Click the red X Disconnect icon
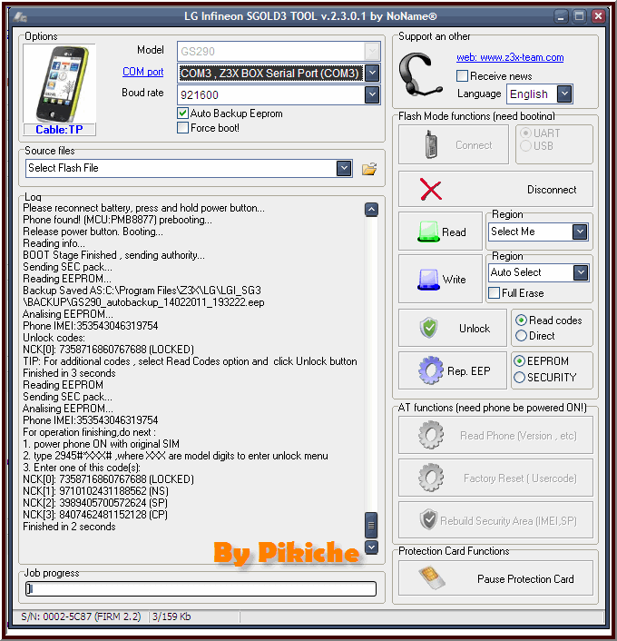Screen dimensions: 617x641 tap(431, 190)
